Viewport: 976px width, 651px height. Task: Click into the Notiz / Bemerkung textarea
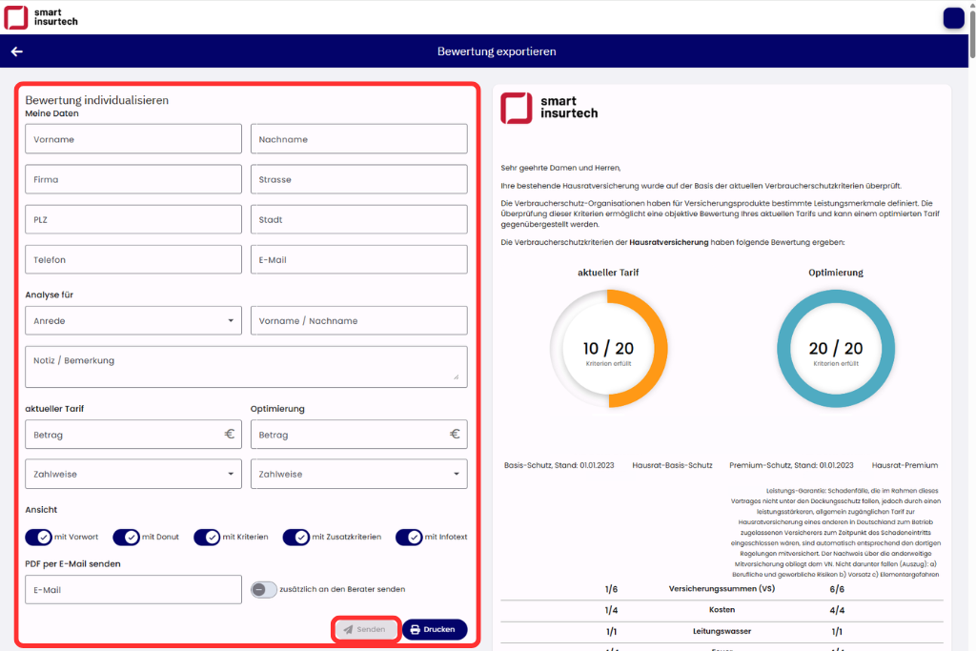click(x=246, y=367)
